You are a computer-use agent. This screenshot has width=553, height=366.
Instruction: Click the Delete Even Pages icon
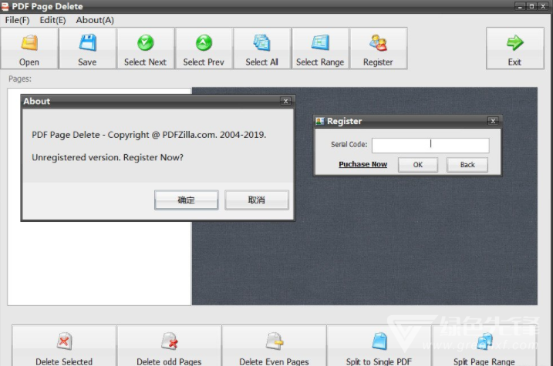tap(275, 341)
